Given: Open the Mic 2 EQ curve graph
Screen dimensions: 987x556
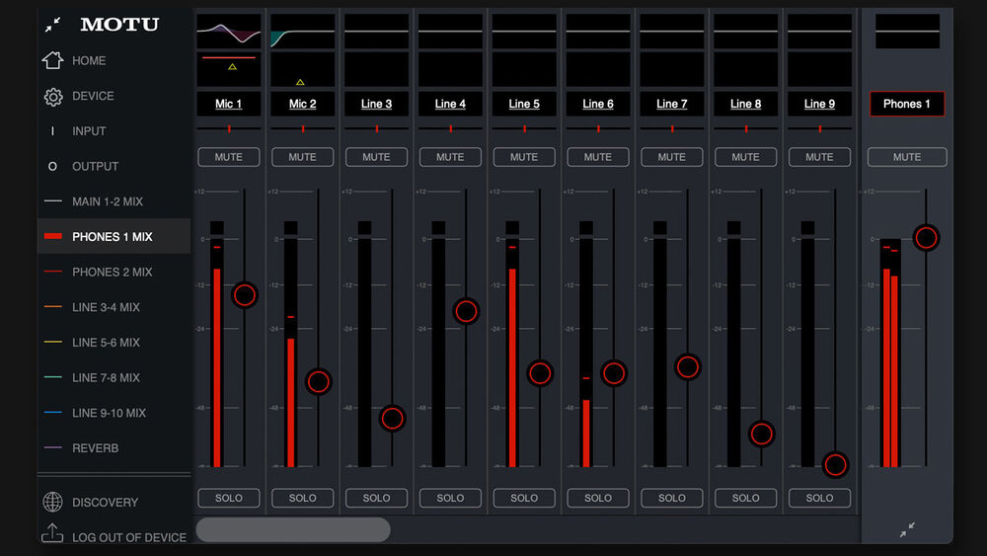Looking at the screenshot, I should point(302,32).
